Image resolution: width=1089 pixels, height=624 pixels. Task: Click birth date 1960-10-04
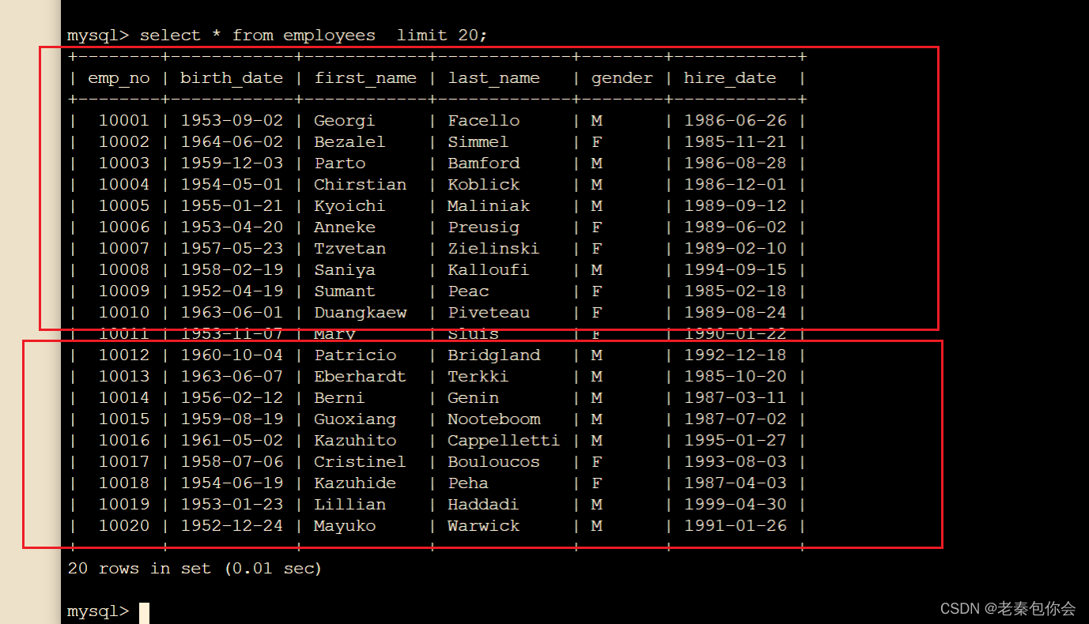232,355
